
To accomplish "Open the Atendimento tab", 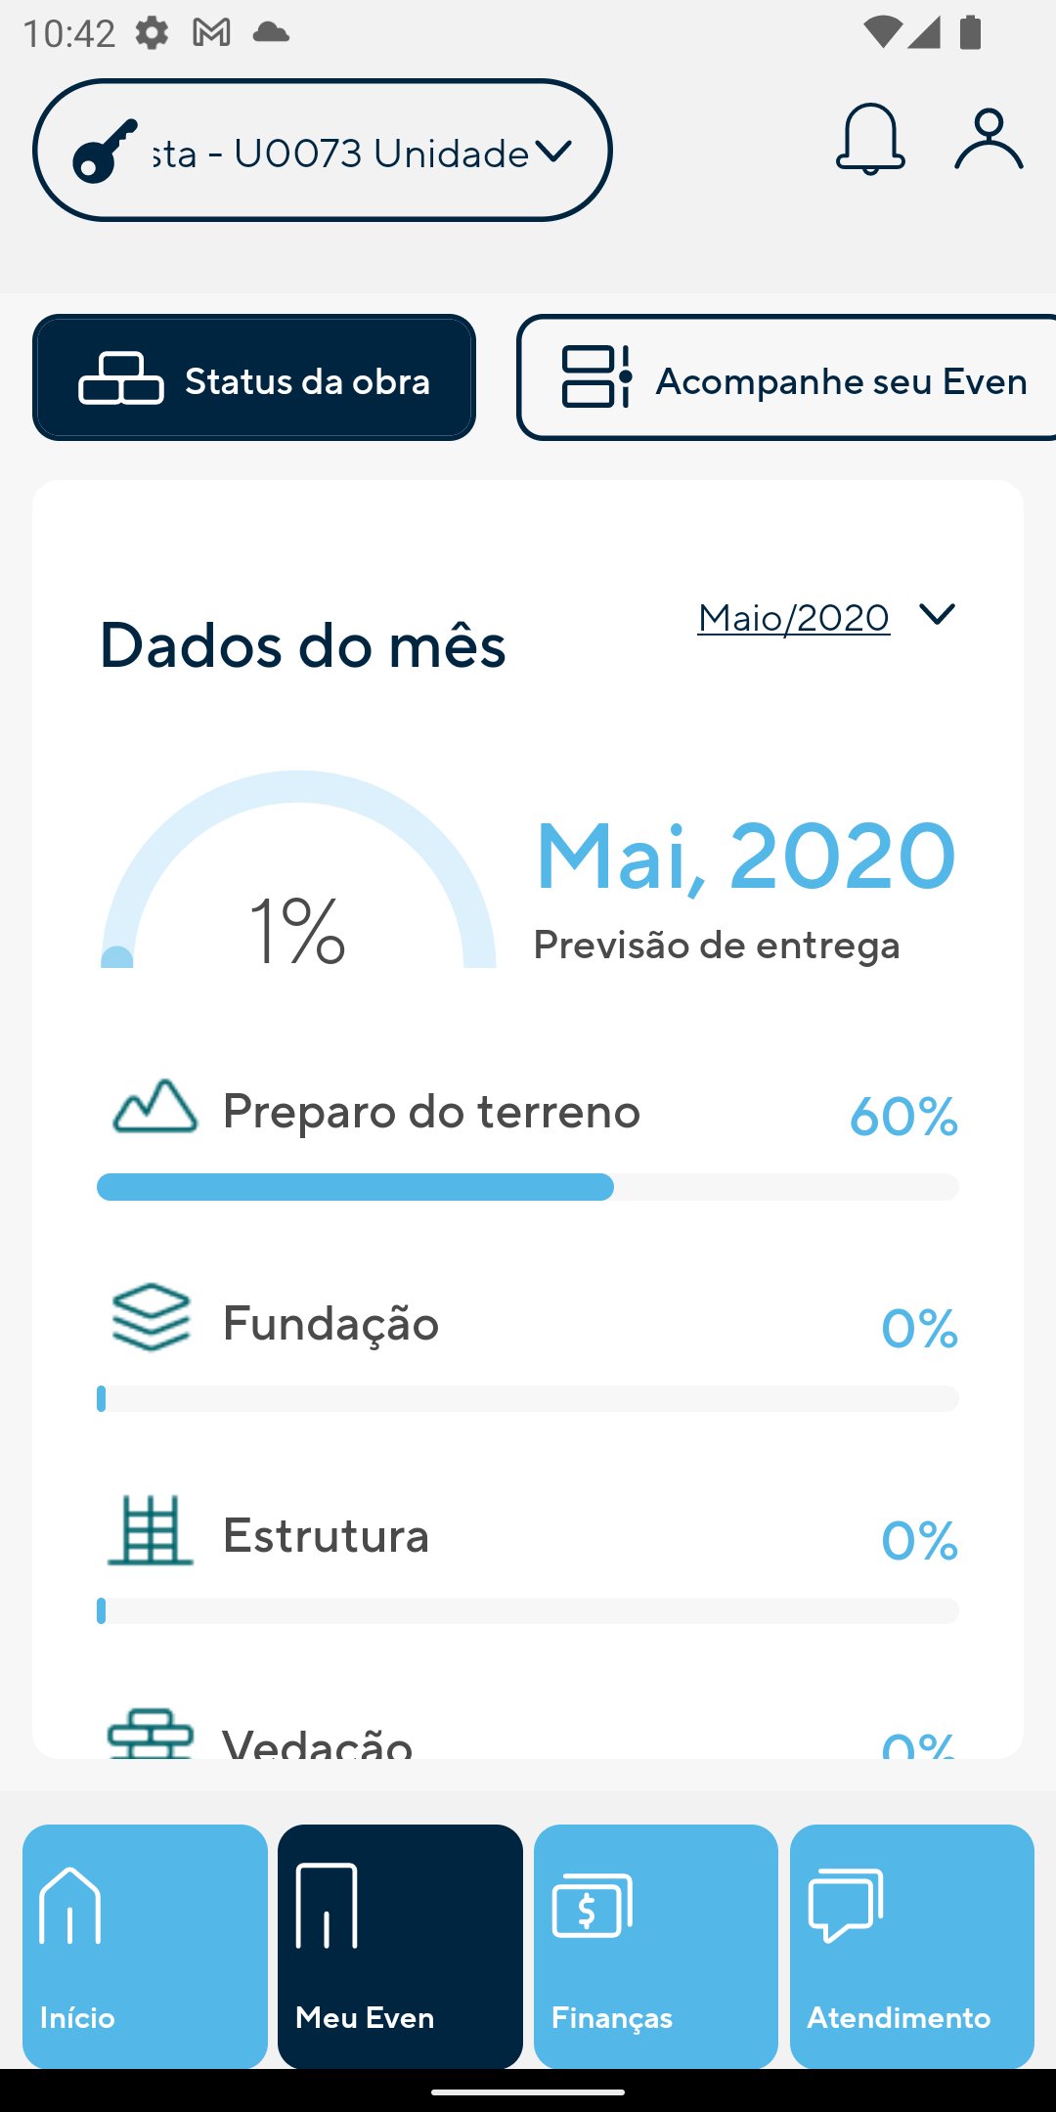I will pos(912,1946).
